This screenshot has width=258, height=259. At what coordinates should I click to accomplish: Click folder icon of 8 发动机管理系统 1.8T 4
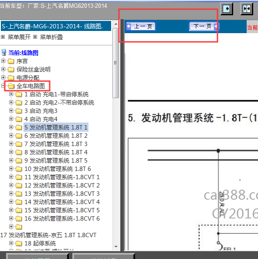point(19,152)
